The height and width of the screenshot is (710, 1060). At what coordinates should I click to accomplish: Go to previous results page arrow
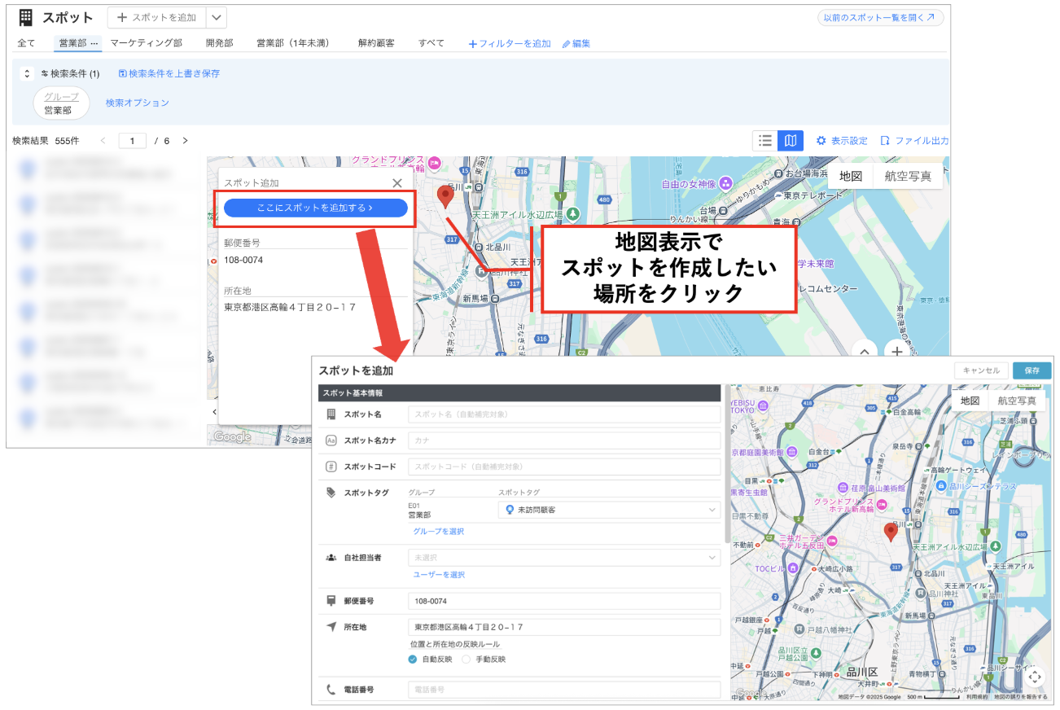coord(103,141)
